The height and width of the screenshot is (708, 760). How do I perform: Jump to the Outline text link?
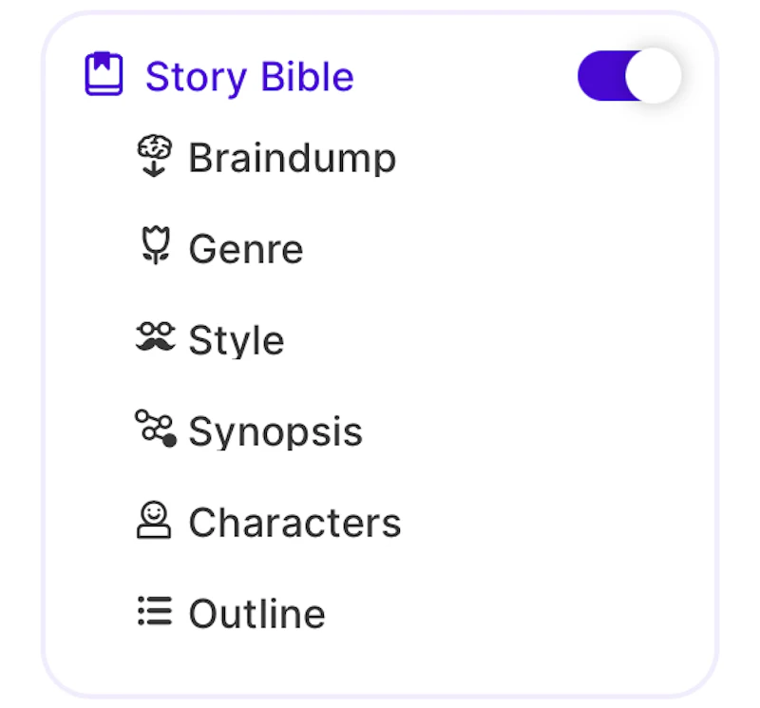tap(256, 614)
